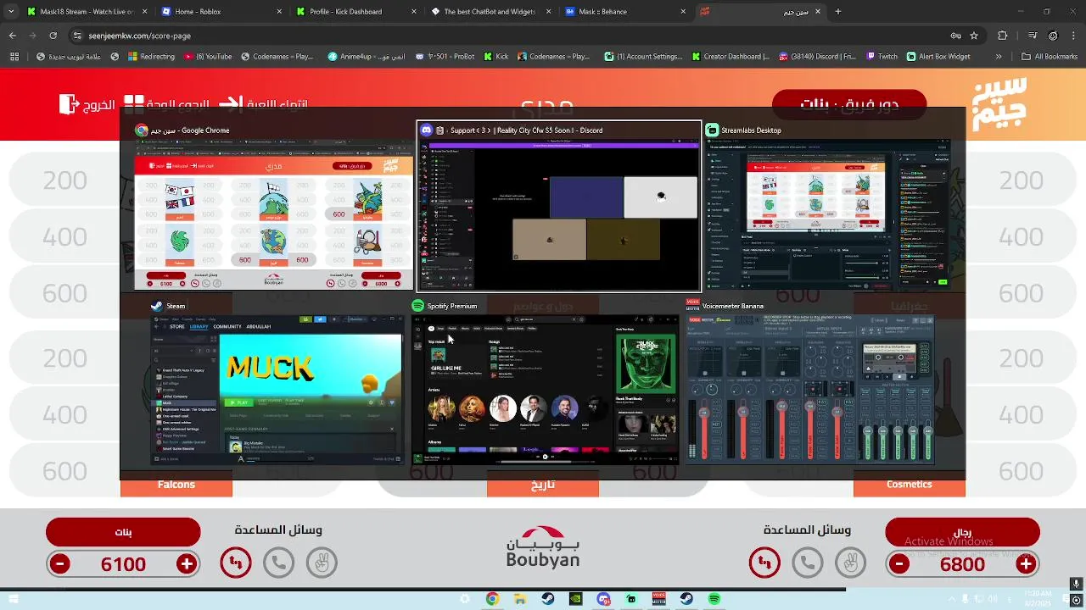Increase بنات team score with plus
This screenshot has height=610, width=1086.
point(187,563)
